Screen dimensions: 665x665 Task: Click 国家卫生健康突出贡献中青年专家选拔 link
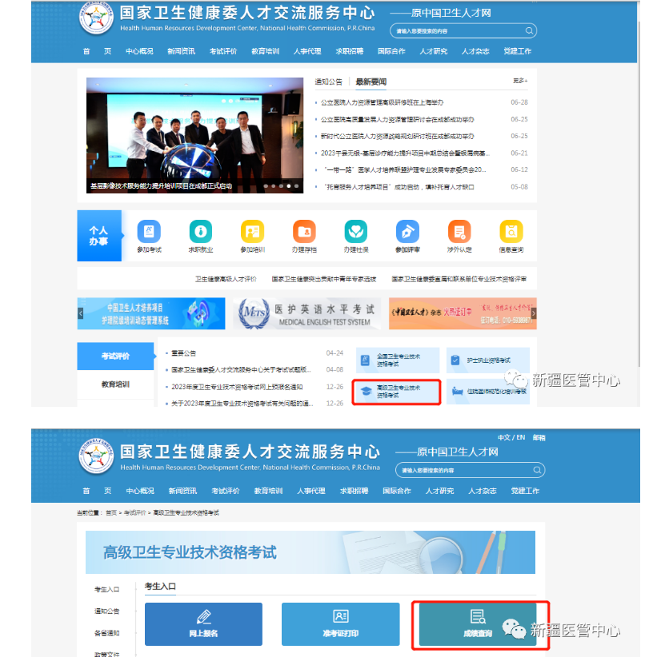pos(323,279)
